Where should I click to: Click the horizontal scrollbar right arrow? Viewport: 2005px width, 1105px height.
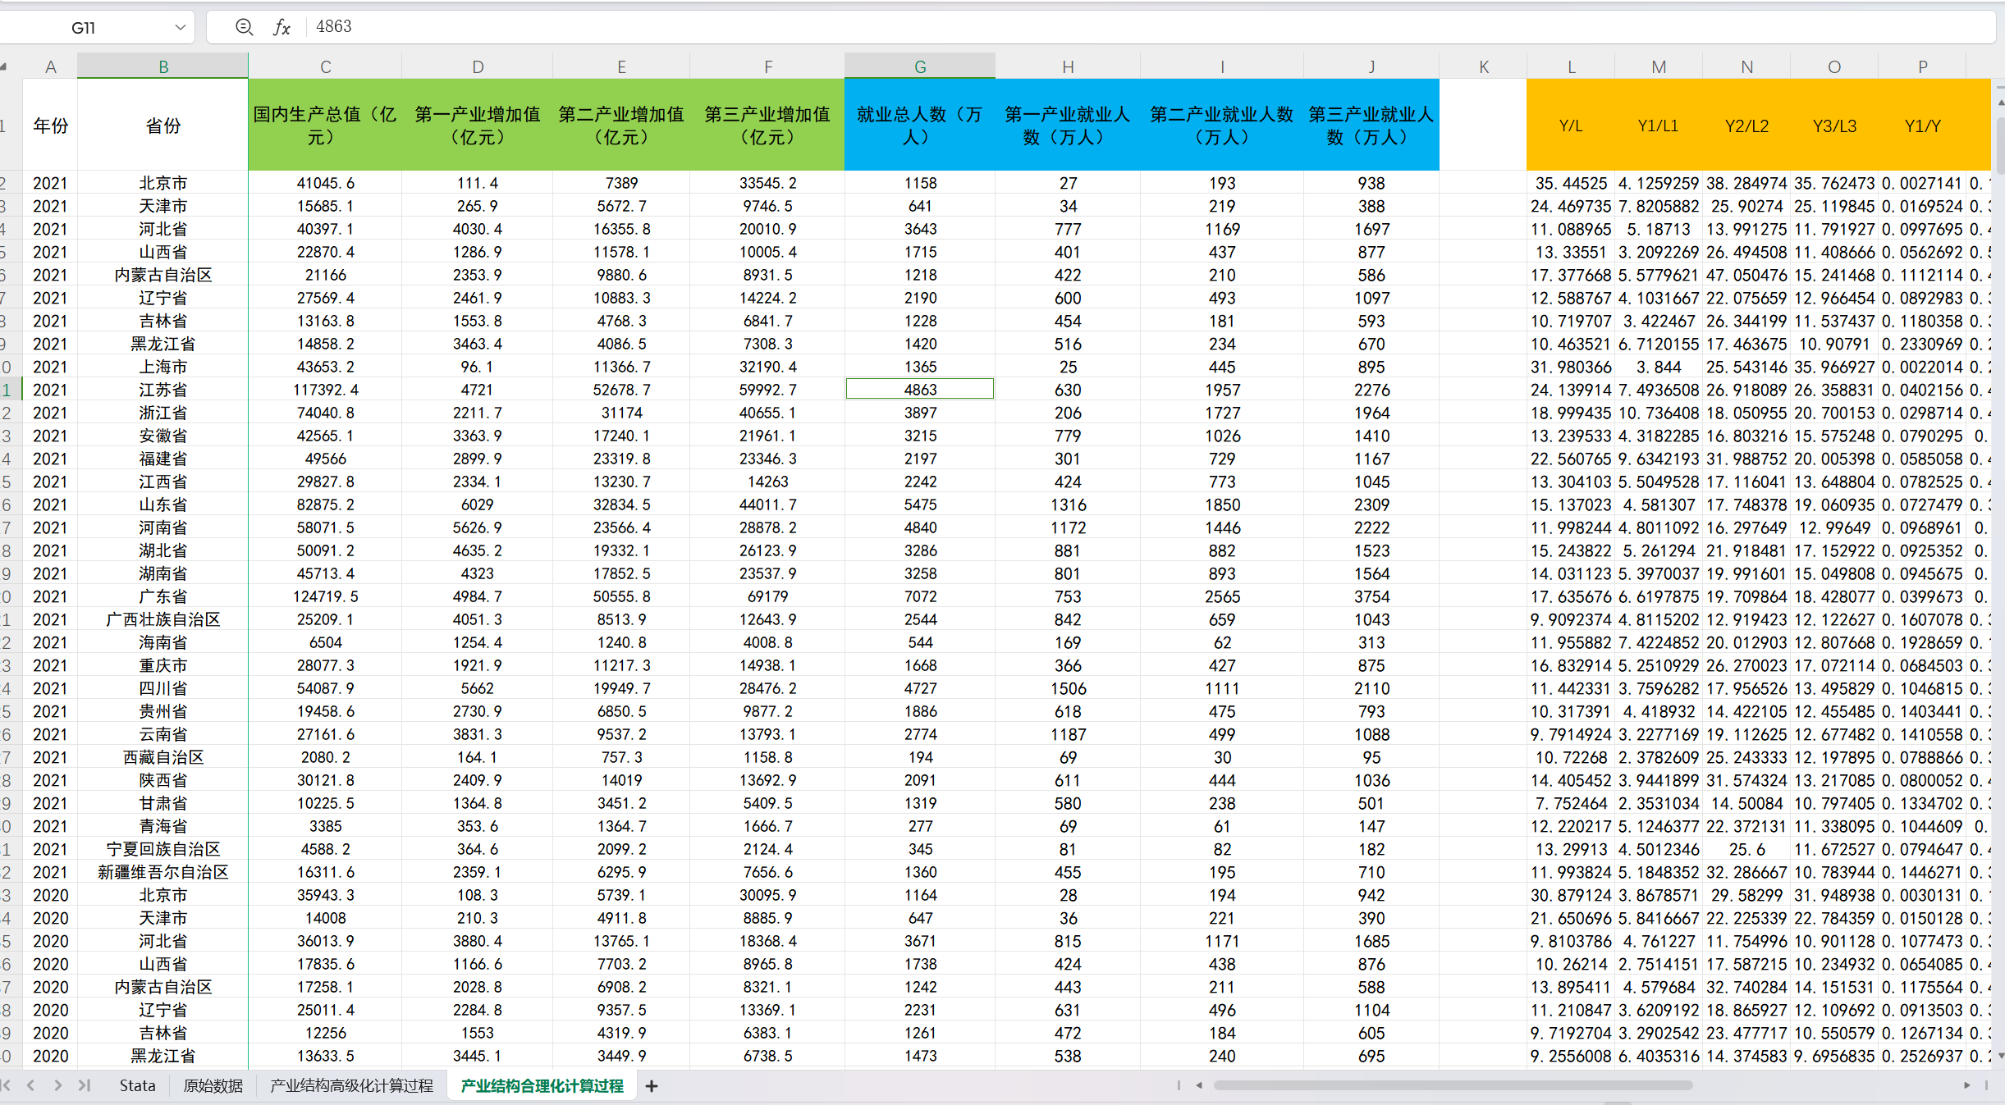(1966, 1085)
